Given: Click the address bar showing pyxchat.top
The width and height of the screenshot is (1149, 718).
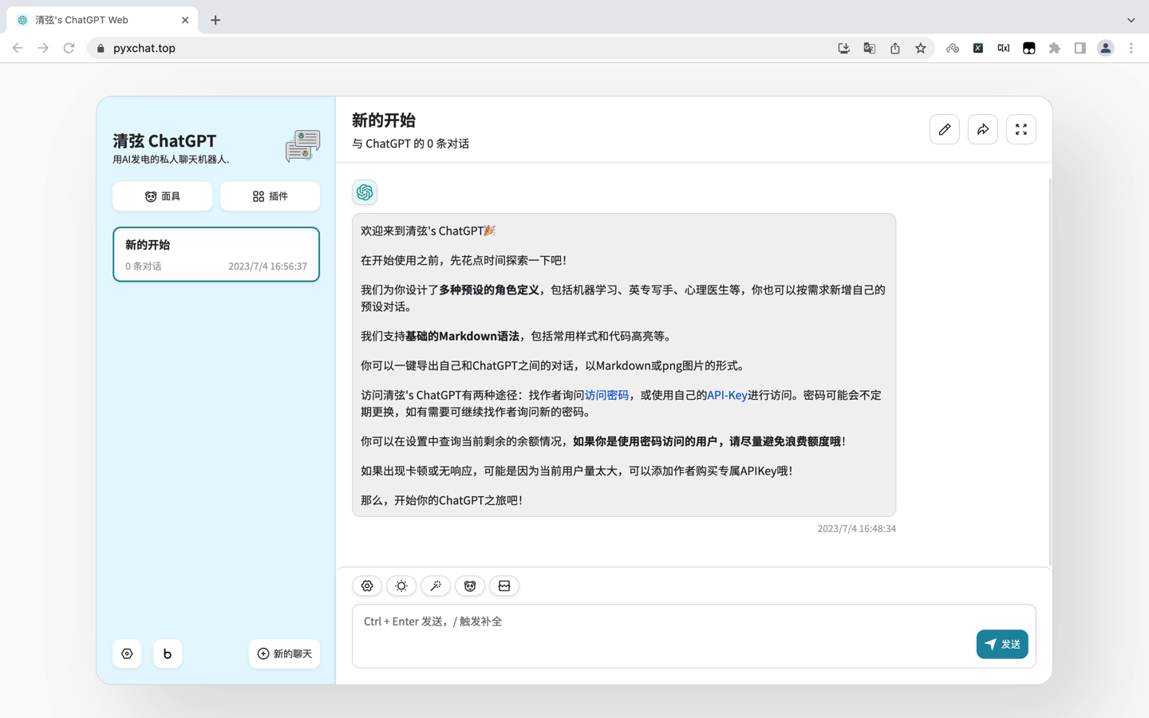Looking at the screenshot, I should [463, 48].
